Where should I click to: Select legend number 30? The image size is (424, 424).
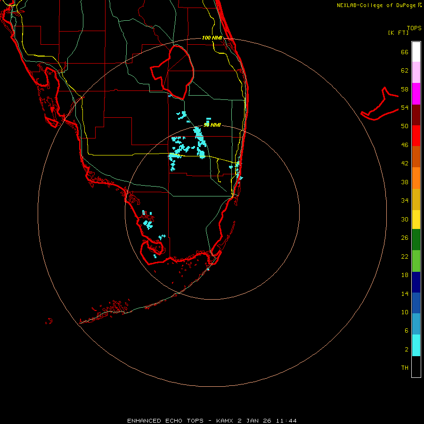pyautogui.click(x=405, y=219)
